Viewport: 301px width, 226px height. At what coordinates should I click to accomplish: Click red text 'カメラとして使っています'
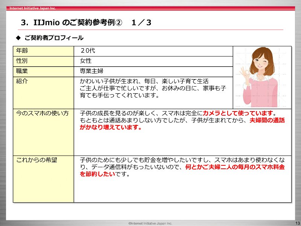tap(238, 113)
